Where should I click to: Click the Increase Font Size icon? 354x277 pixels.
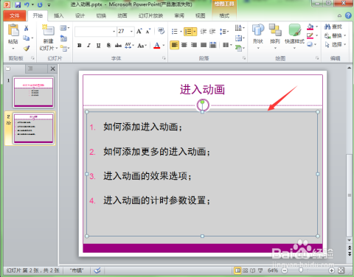pos(139,31)
